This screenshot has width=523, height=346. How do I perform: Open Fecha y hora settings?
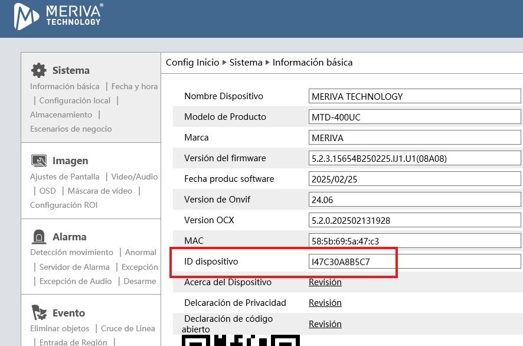(135, 86)
